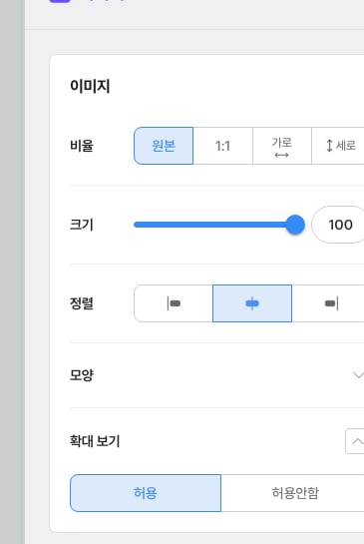Choose the 세로 vertical ratio

tap(338, 146)
